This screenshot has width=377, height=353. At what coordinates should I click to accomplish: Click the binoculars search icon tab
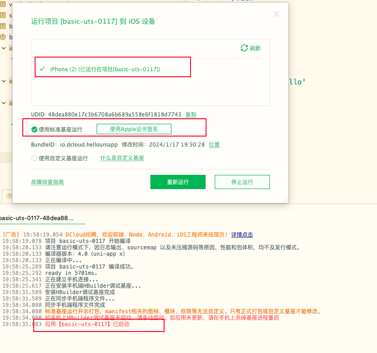pos(8,195)
